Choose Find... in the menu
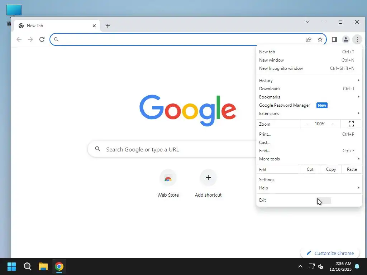 click(309, 151)
